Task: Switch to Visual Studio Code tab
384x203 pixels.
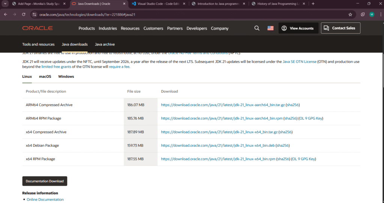Action: [x=159, y=4]
